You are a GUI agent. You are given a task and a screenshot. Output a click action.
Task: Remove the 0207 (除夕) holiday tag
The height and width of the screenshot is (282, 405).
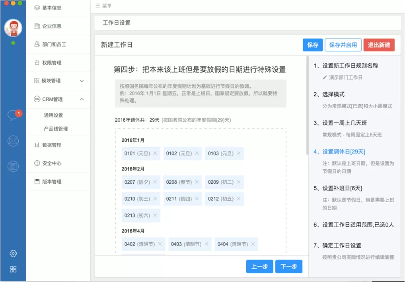coord(155,182)
